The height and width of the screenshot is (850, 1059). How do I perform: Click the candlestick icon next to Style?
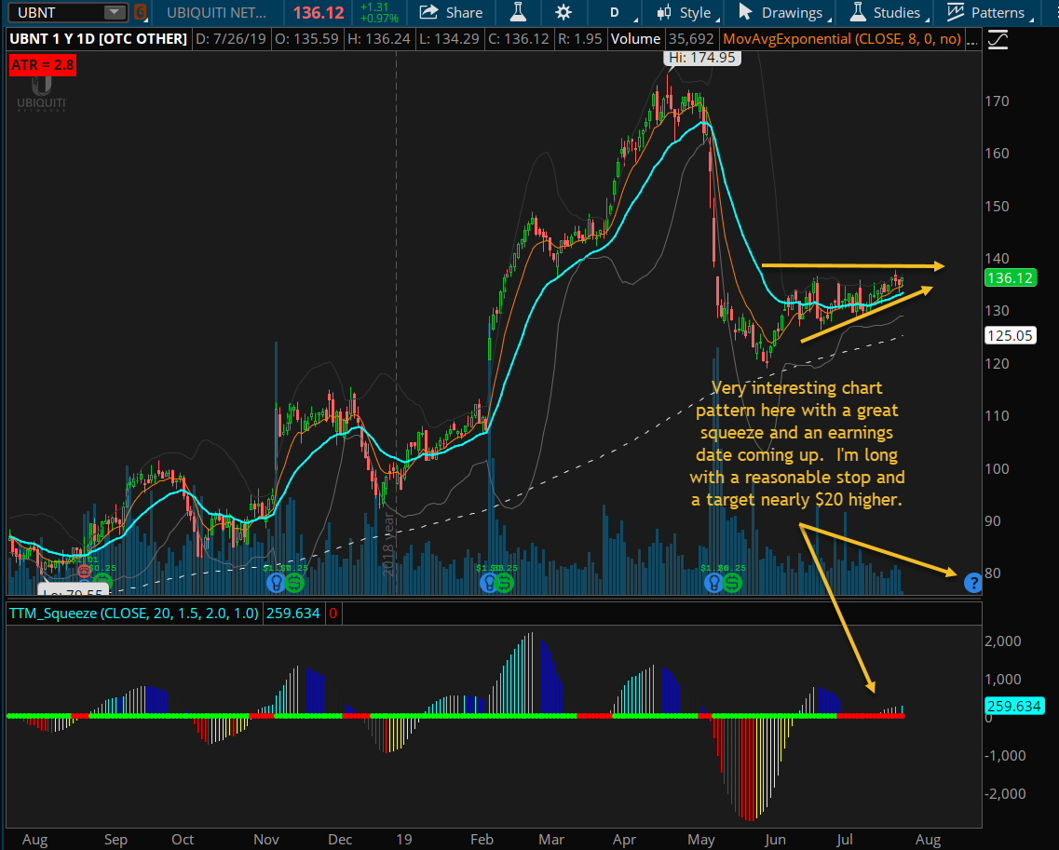[x=665, y=12]
